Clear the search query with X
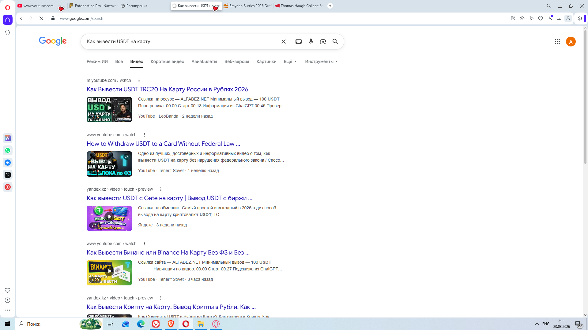Viewport: 588px width, 330px height. coord(283,42)
